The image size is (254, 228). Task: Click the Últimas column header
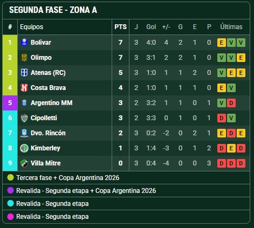pyautogui.click(x=231, y=27)
